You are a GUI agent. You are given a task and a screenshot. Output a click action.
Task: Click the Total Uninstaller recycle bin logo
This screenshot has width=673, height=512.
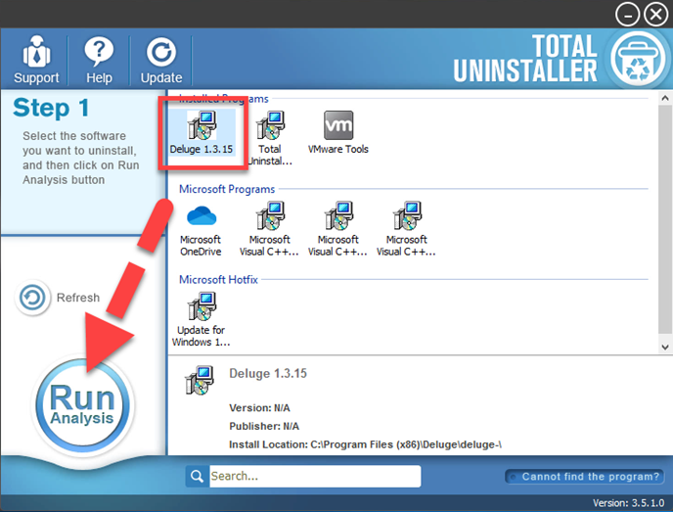coord(637,60)
